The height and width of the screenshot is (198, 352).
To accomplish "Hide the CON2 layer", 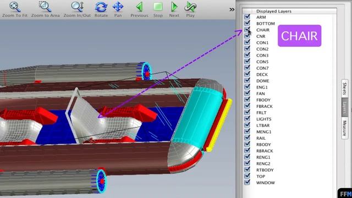I will pos(247,49).
